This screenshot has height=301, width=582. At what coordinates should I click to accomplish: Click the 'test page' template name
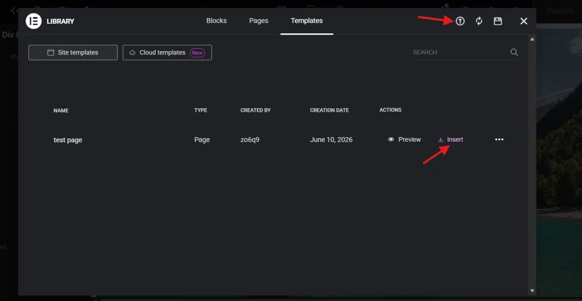click(68, 140)
